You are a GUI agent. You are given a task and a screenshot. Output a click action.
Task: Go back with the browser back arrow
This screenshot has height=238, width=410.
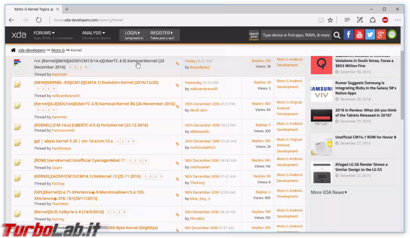tap(11, 20)
